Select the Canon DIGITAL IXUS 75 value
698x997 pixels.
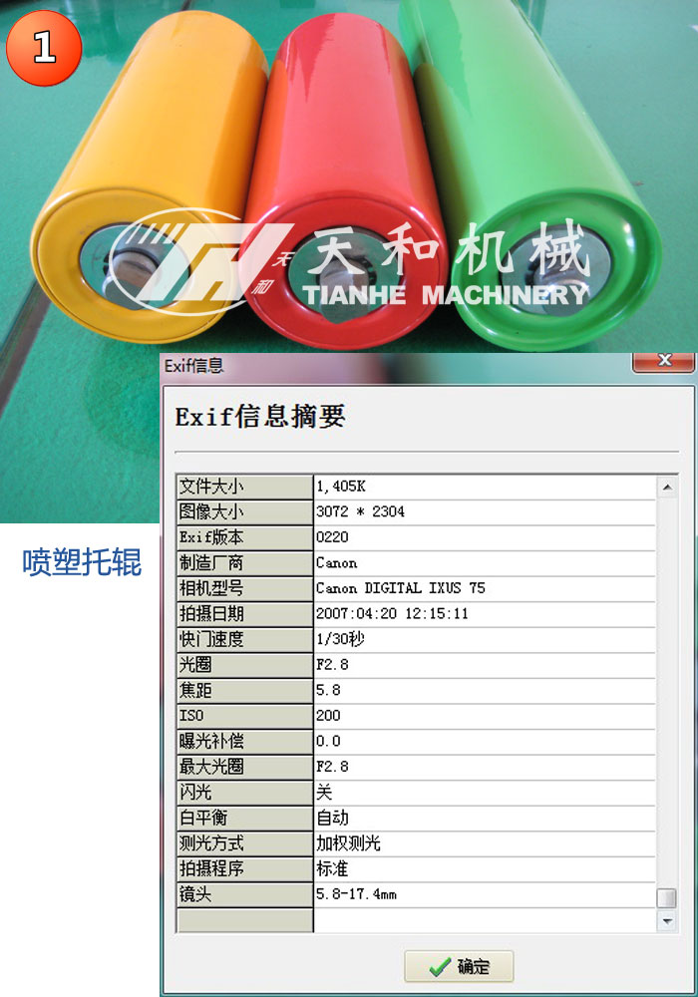(400, 588)
